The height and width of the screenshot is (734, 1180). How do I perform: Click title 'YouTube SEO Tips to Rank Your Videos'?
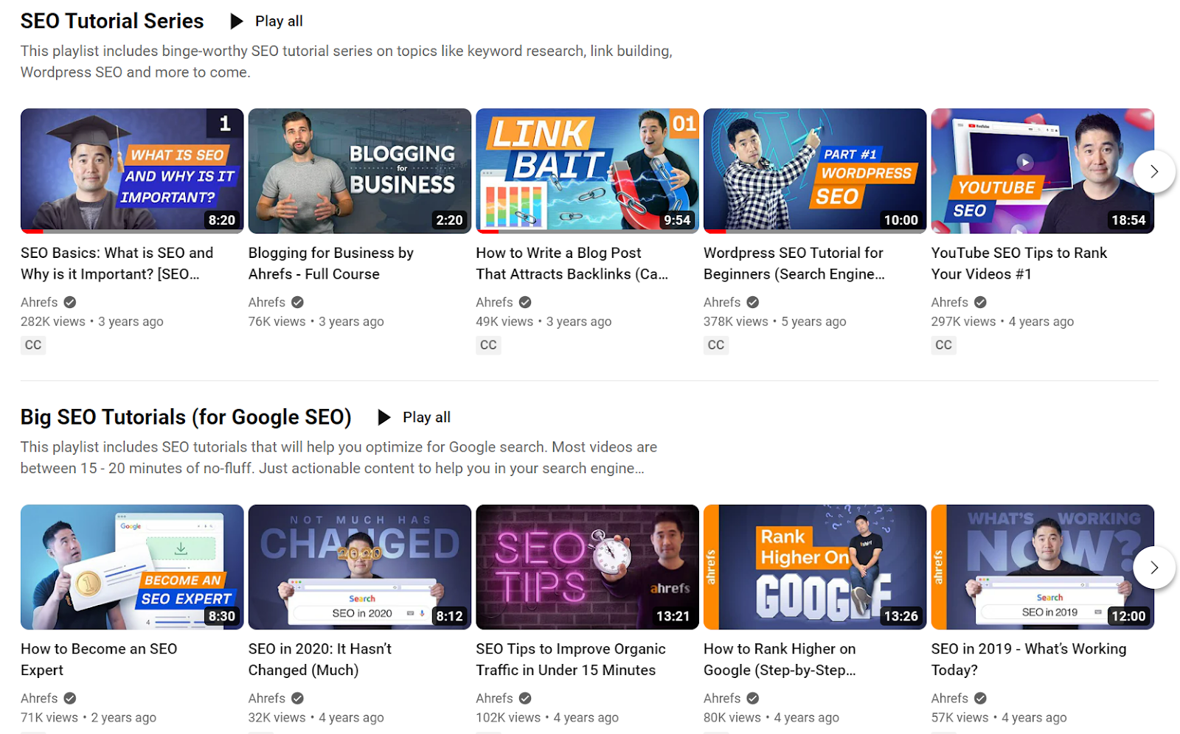click(x=1019, y=263)
